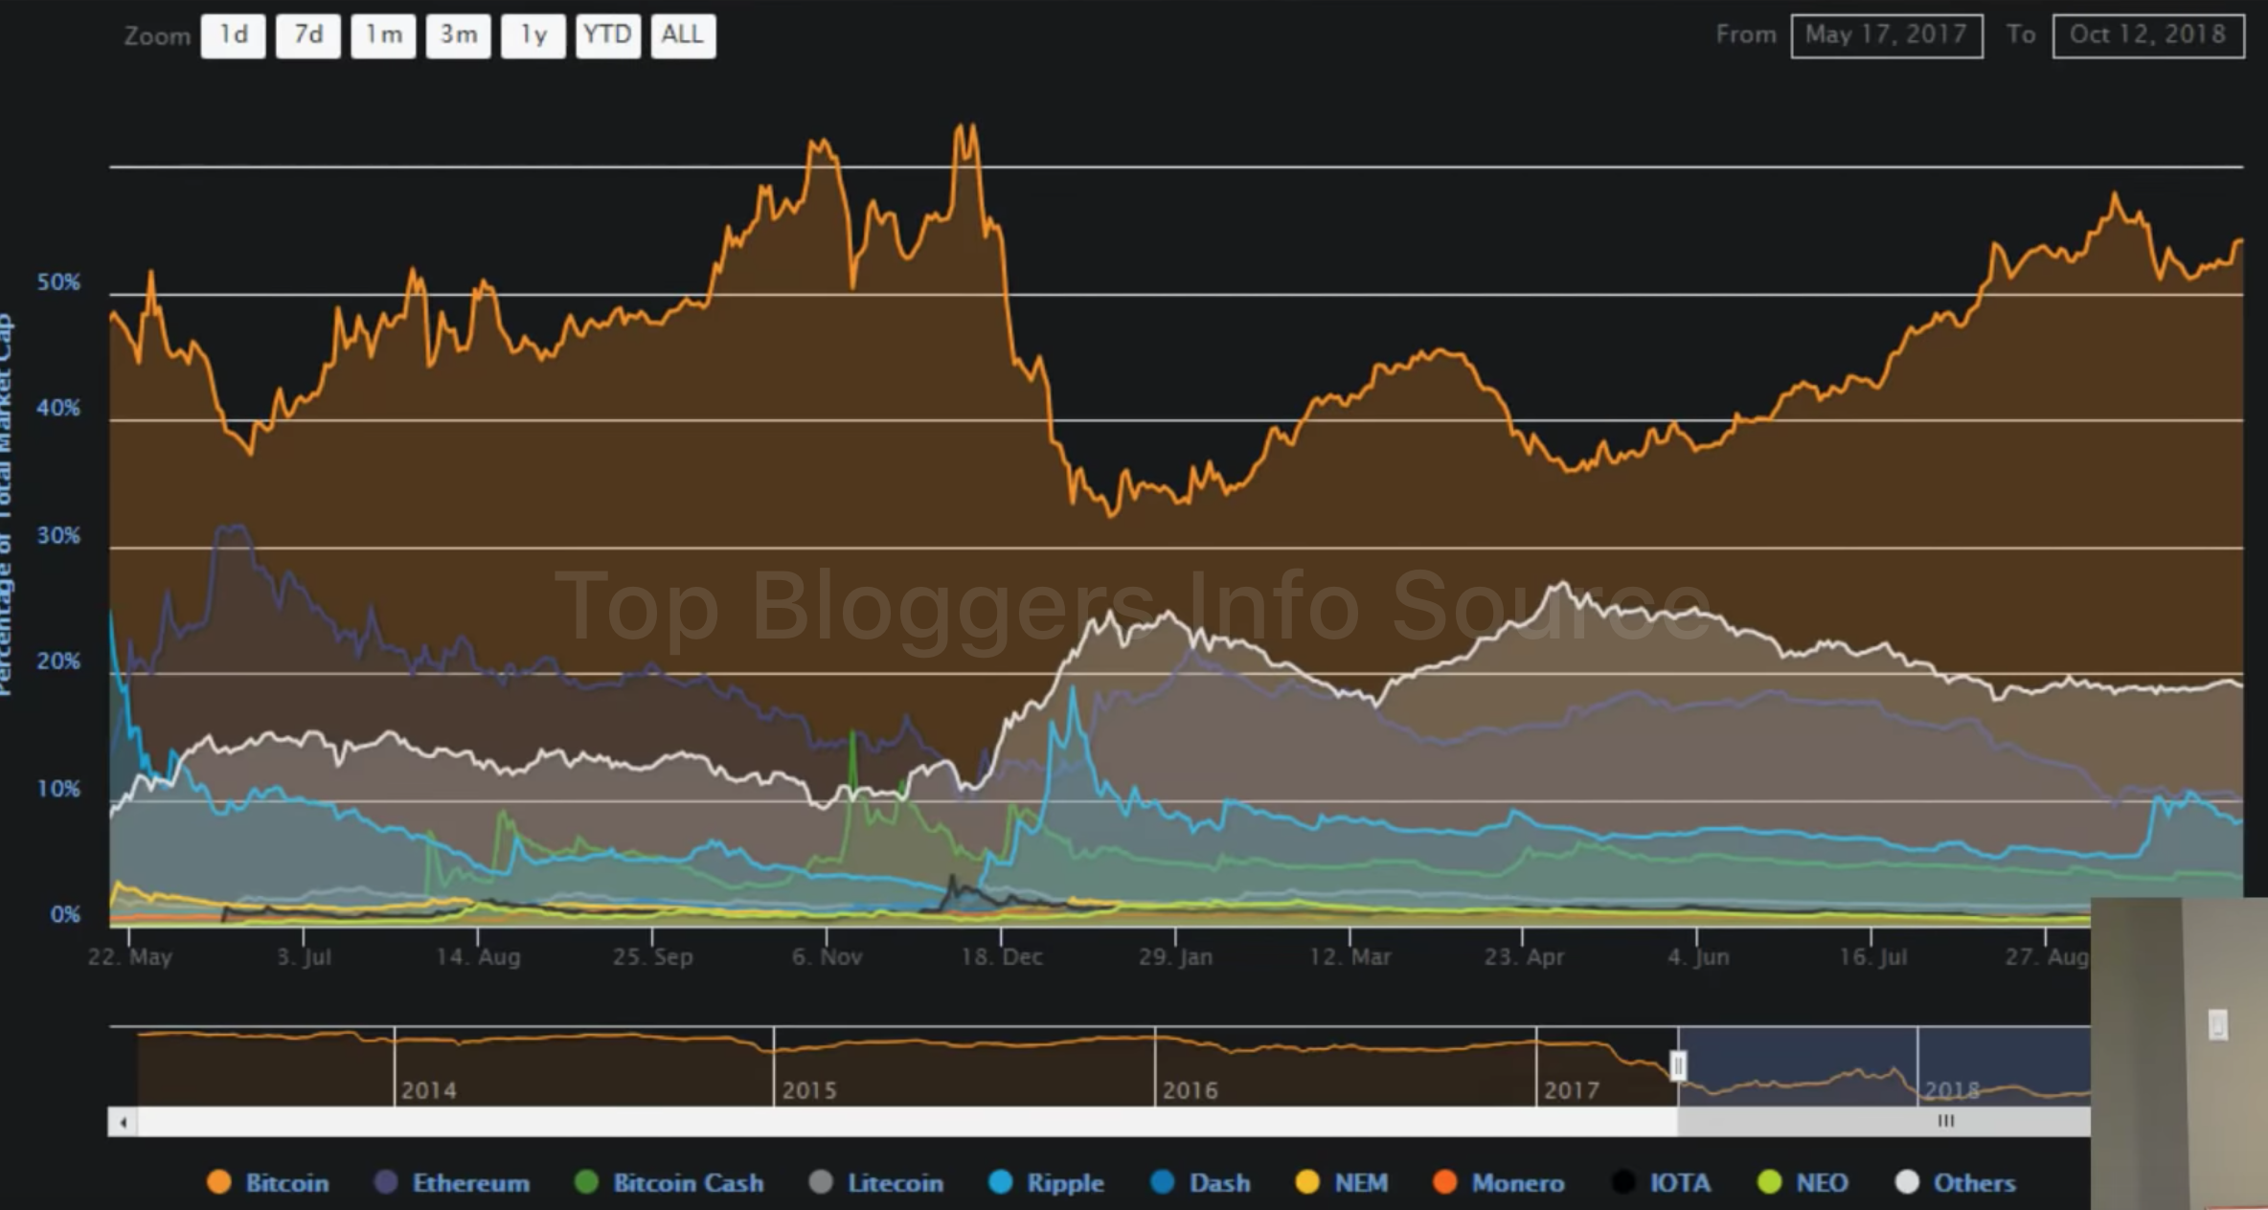2268x1210 pixels.
Task: Click the NEO green legend marker
Action: tap(1769, 1182)
